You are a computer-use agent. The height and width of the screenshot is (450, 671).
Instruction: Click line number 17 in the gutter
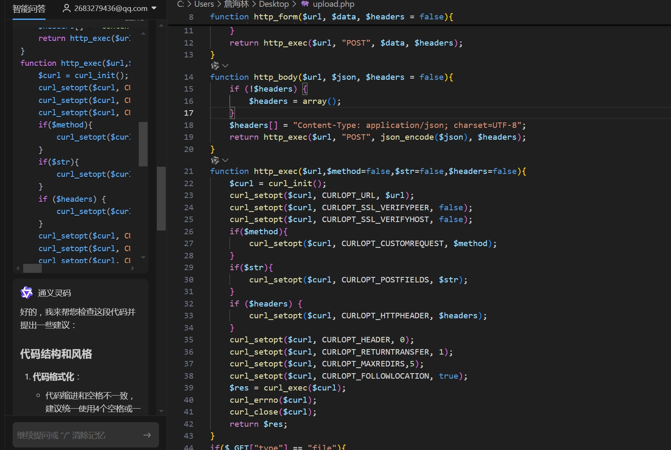[189, 113]
